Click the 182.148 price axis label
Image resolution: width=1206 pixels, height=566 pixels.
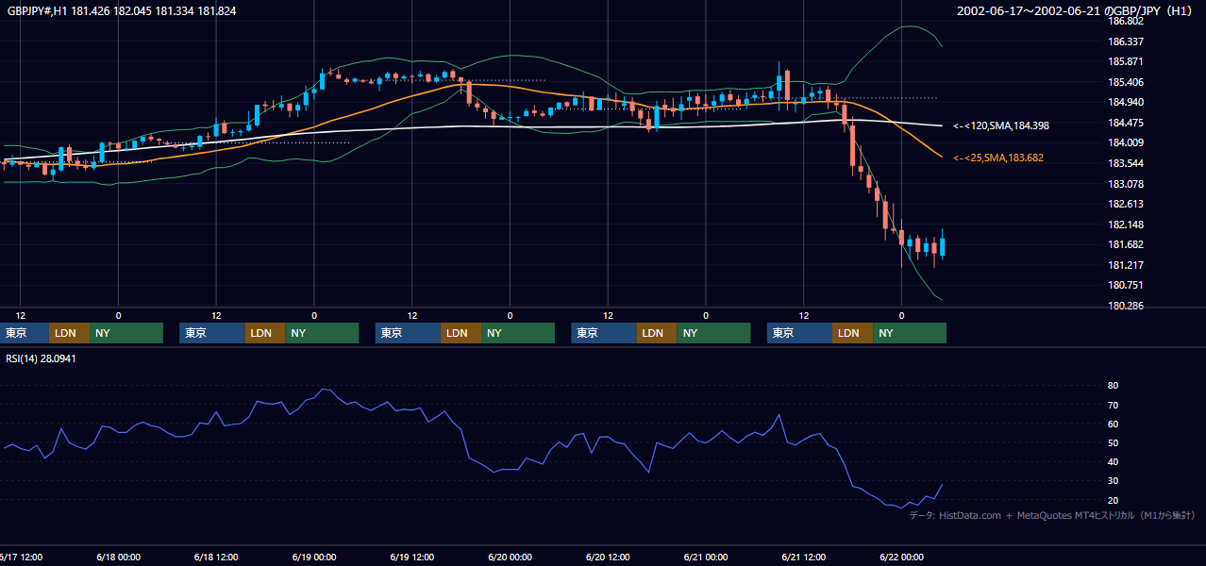[1126, 225]
